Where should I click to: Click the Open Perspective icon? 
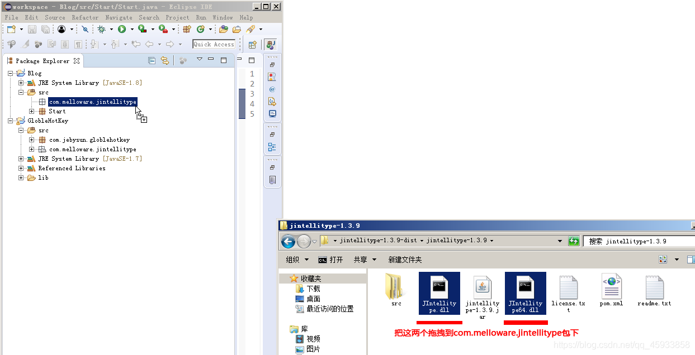[252, 44]
